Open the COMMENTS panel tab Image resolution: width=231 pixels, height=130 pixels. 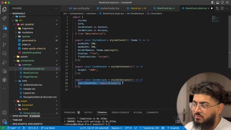pyautogui.click(x=152, y=112)
